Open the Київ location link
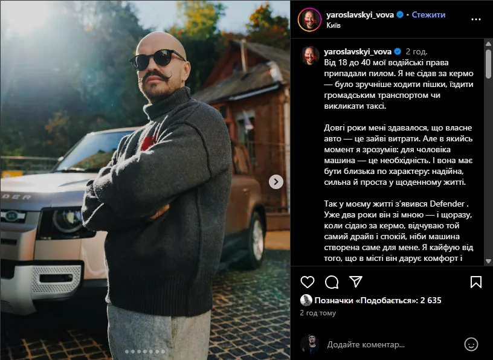Image resolution: width=493 pixels, height=360 pixels. click(x=333, y=25)
